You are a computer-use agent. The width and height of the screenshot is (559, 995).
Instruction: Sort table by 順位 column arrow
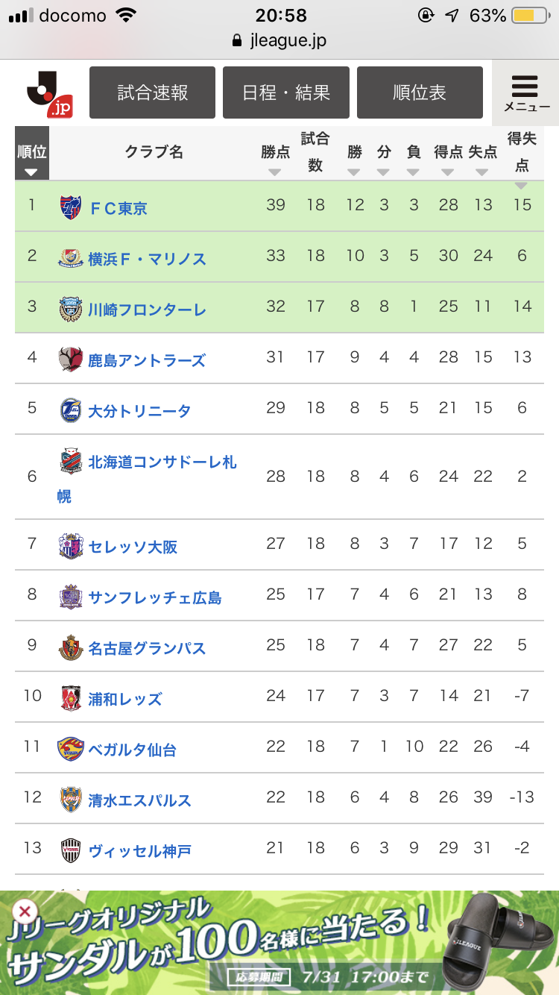point(31,172)
